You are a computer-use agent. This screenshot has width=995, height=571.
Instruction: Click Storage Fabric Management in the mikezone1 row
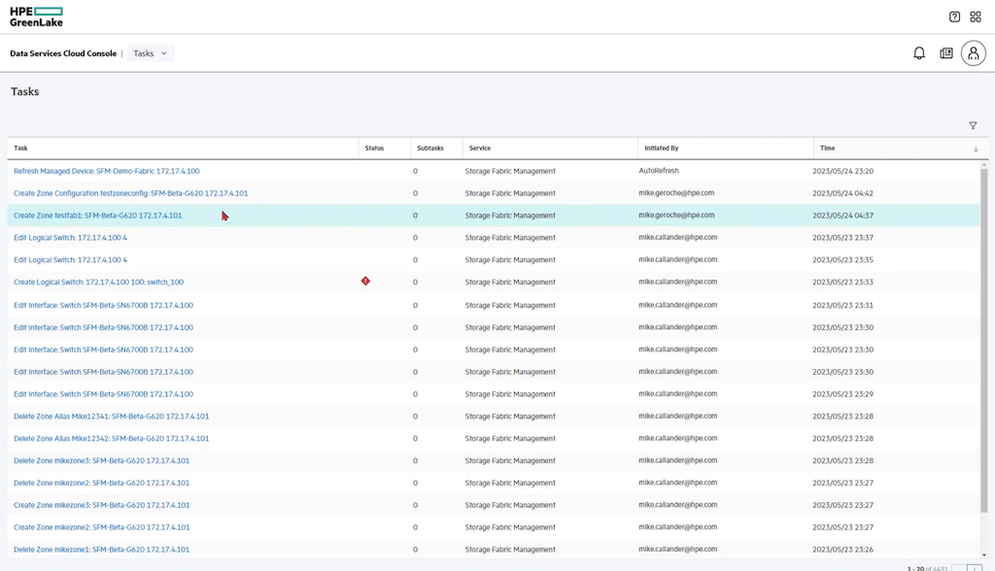pos(510,550)
